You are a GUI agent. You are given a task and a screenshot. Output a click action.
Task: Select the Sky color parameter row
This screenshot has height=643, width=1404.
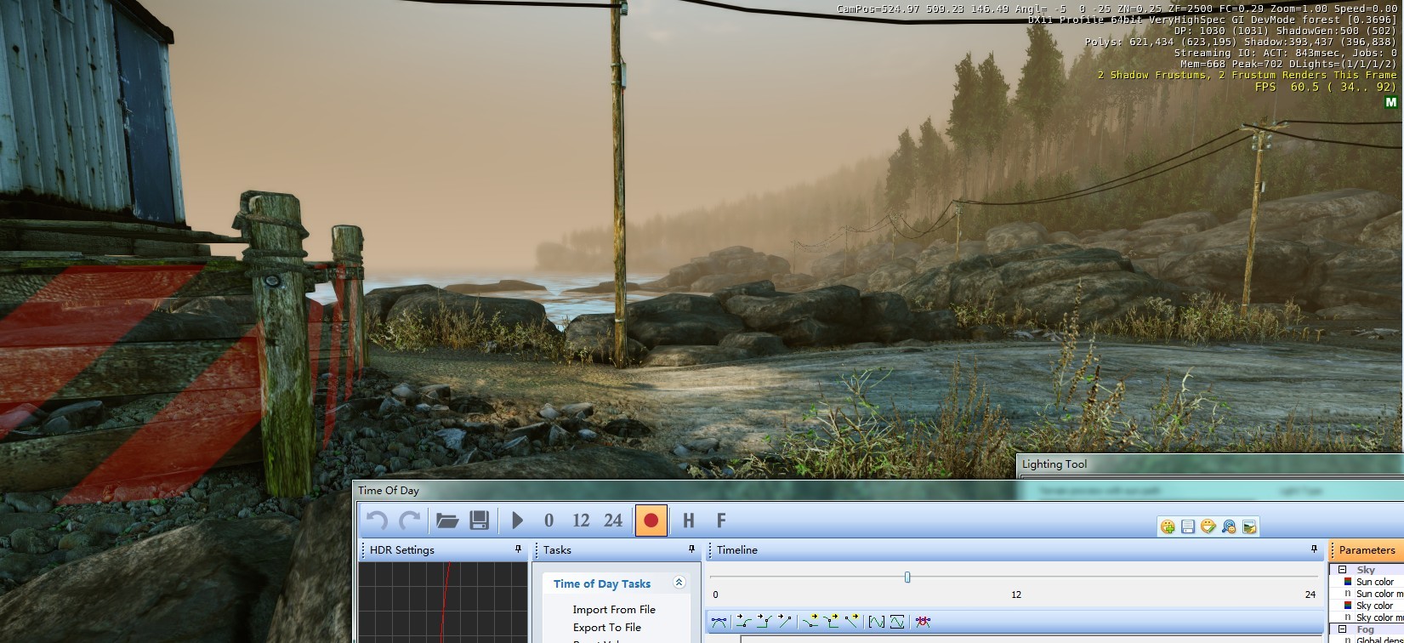coord(1367,606)
